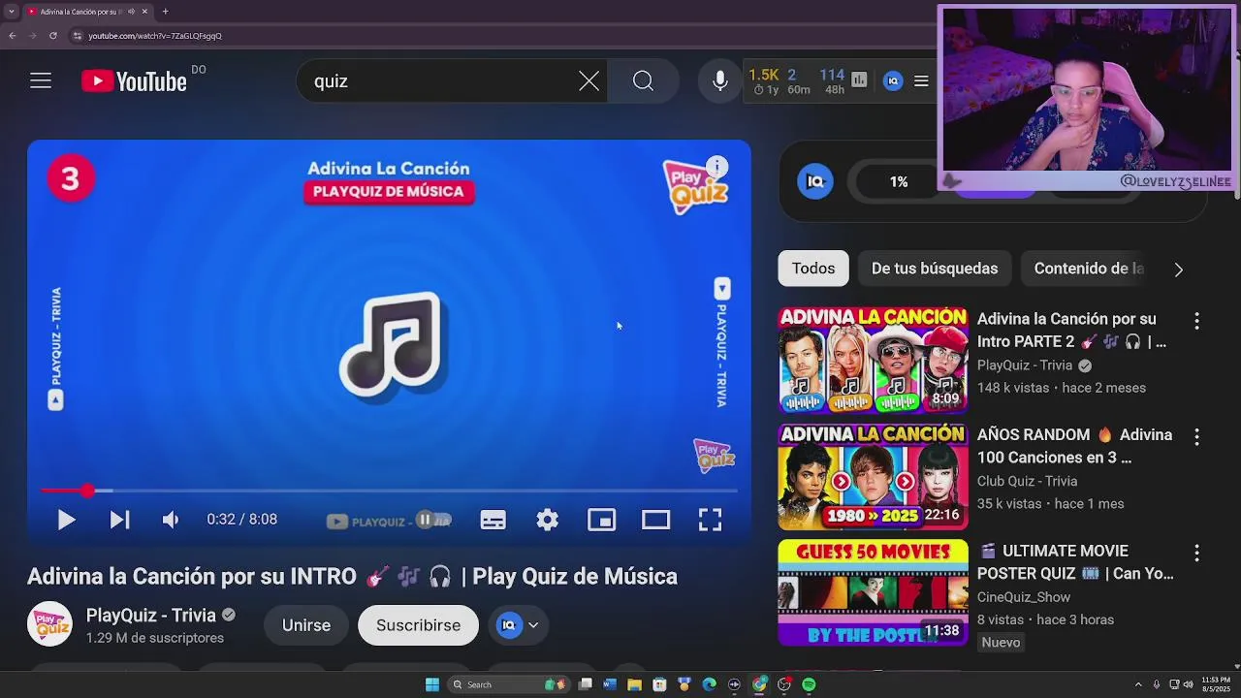The height and width of the screenshot is (698, 1241).
Task: Enable theater mode view
Action: [655, 520]
